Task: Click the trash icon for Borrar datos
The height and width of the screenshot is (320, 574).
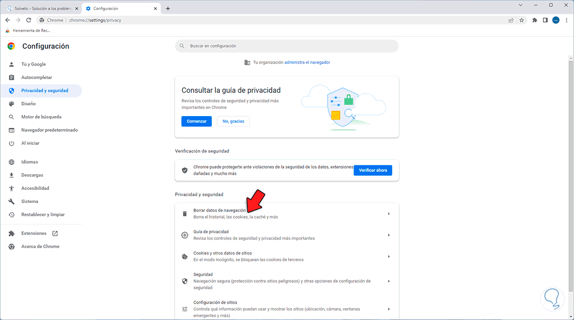Action: tap(185, 213)
